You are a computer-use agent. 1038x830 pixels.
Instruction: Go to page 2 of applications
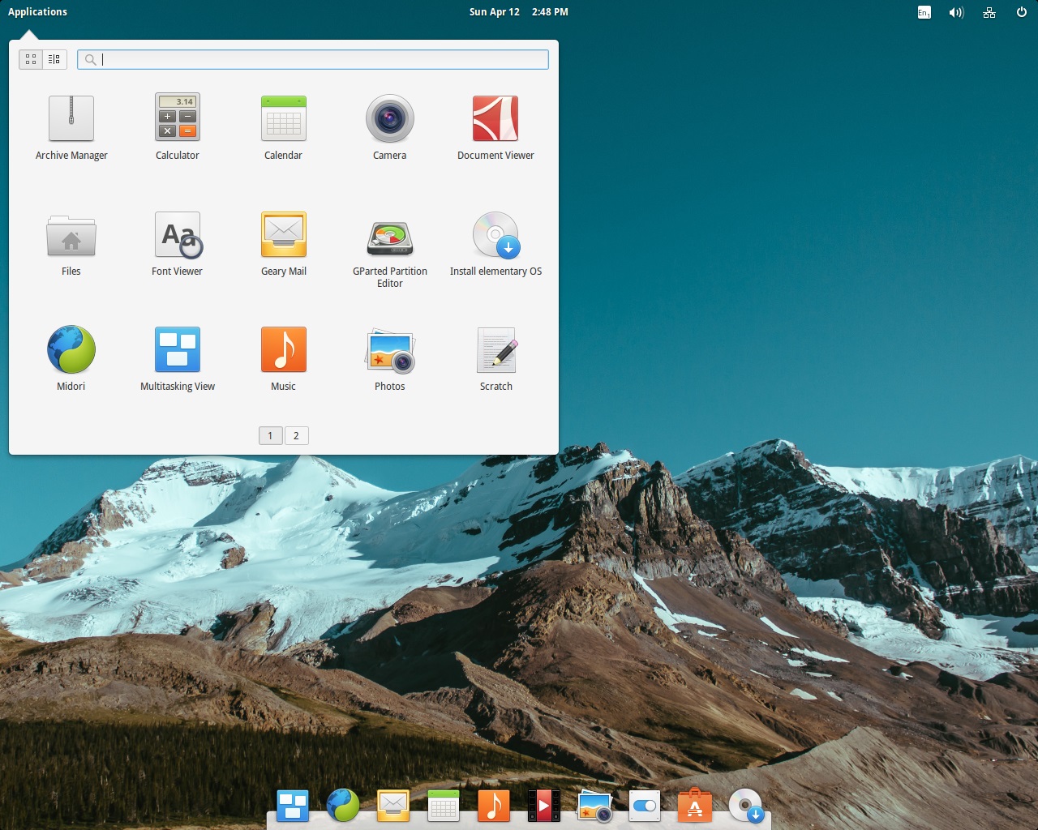296,436
